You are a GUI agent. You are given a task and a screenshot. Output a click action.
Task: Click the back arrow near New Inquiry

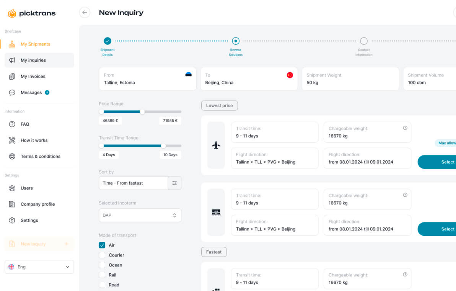click(x=85, y=12)
